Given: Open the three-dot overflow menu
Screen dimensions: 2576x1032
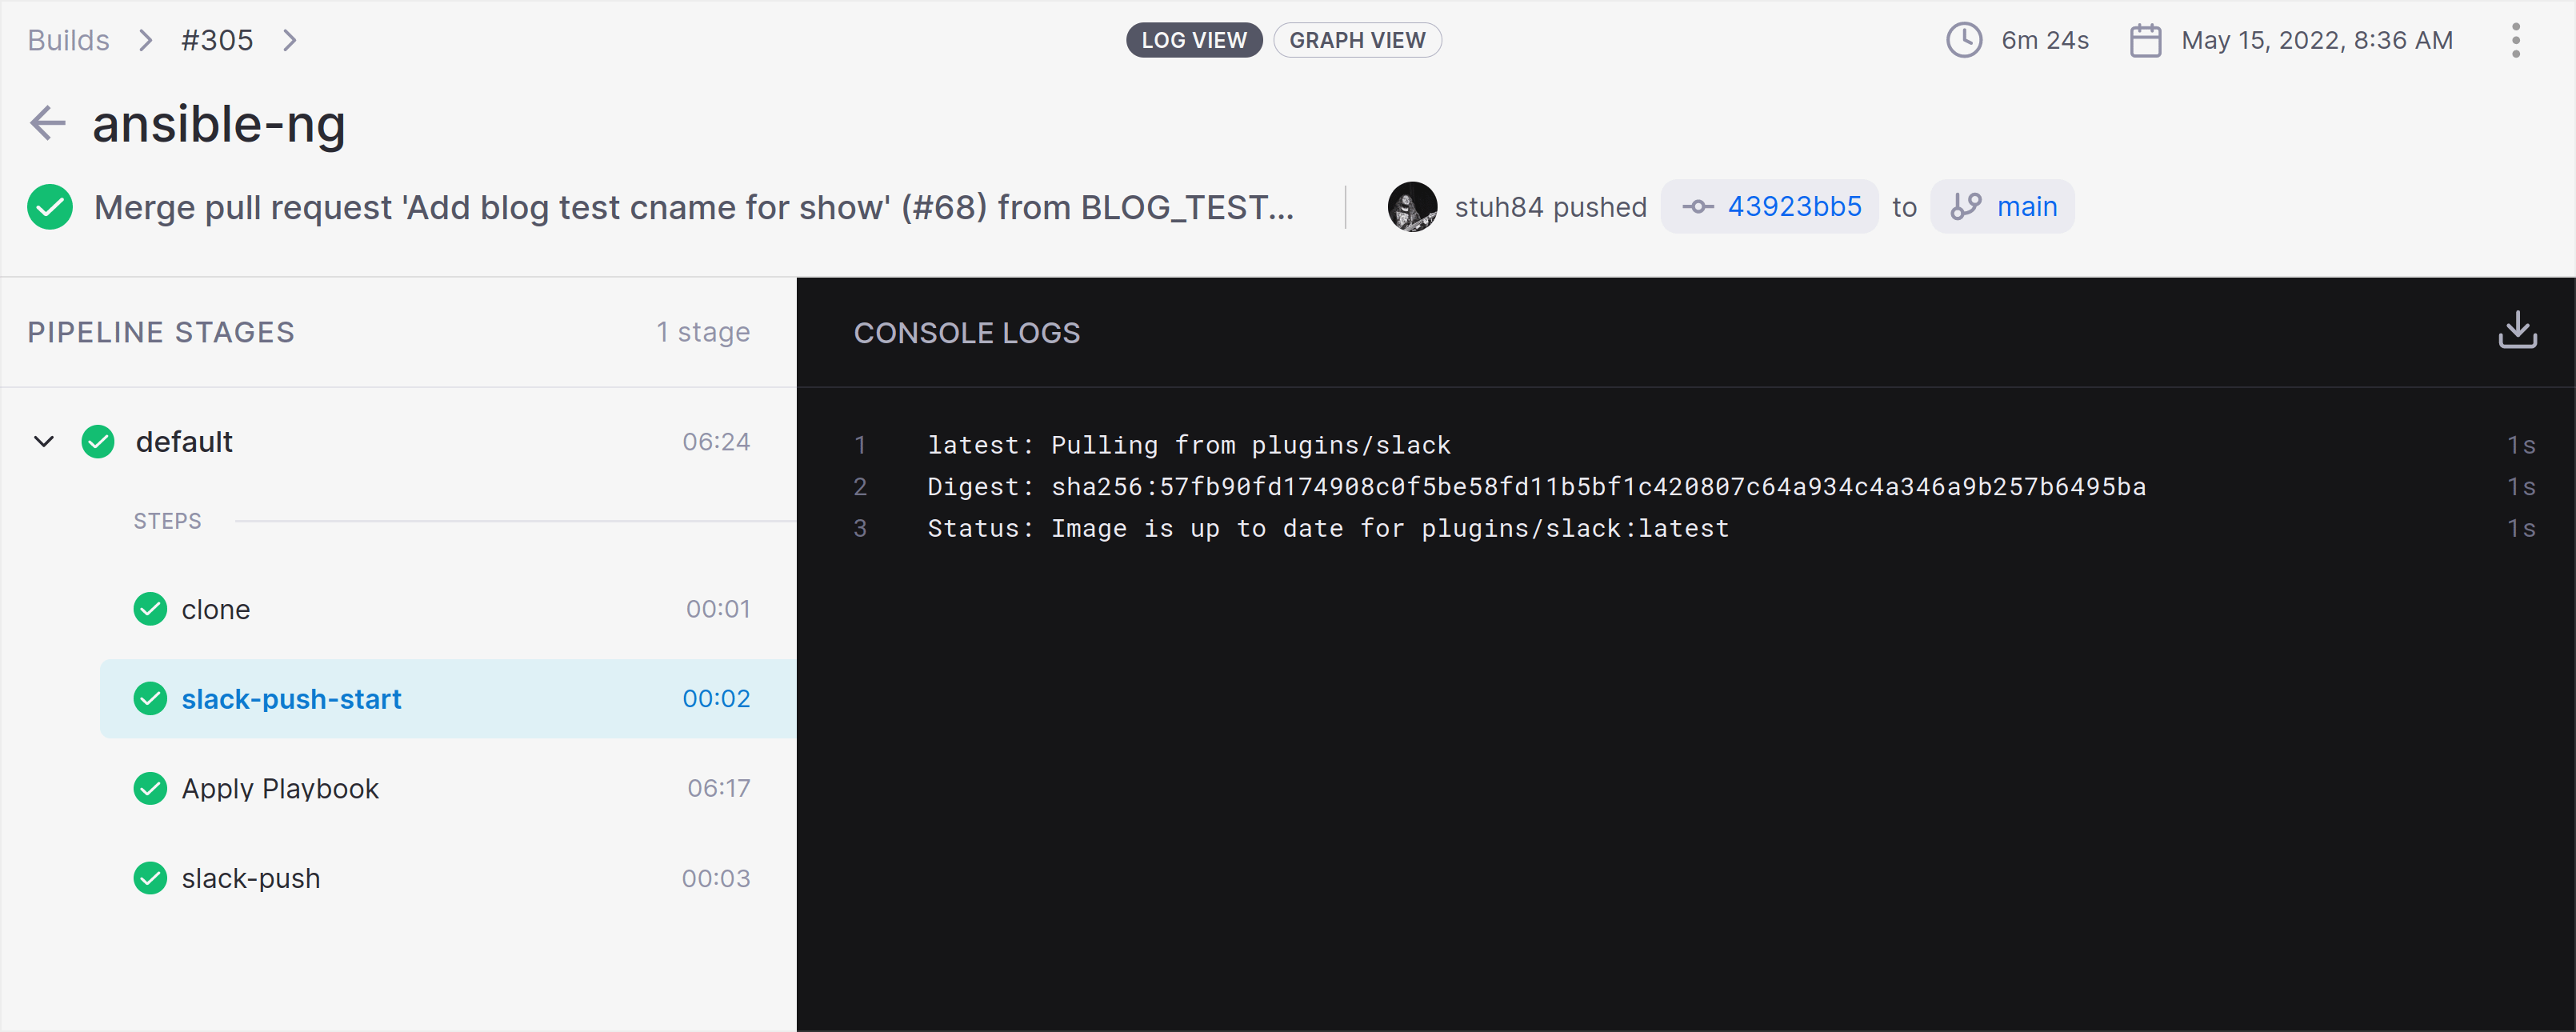Looking at the screenshot, I should (x=2517, y=40).
